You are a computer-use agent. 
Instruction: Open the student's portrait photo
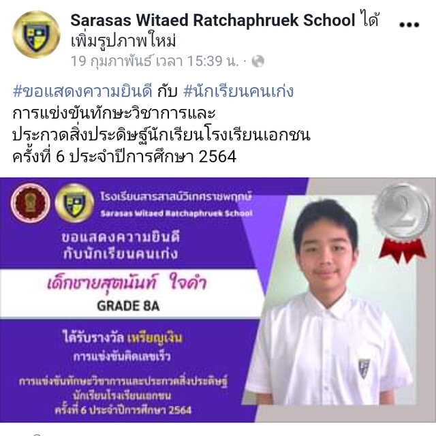pos(330,302)
